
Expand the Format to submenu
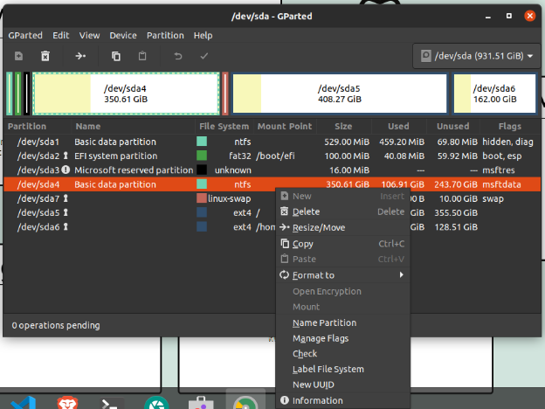pos(342,275)
